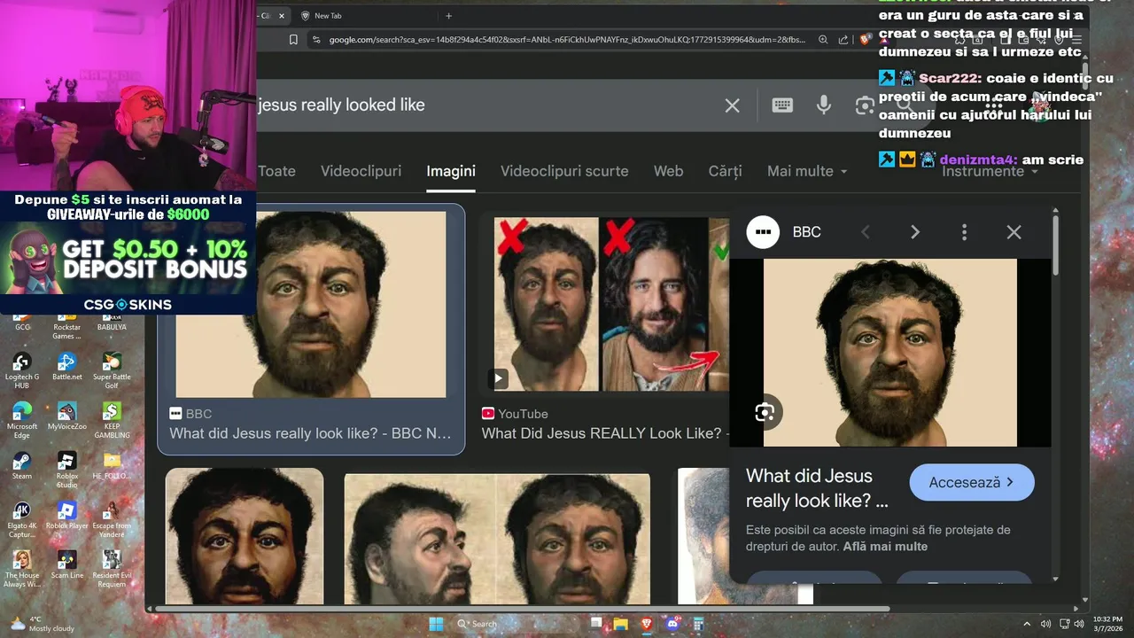Open Discord from taskbar

[x=672, y=624]
